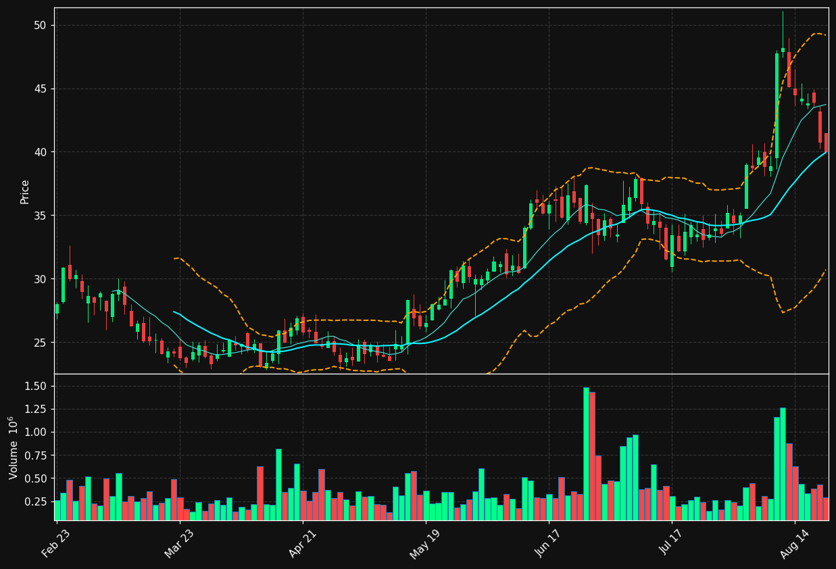Screen dimensions: 836x569
Task: Click the volume axis value 1.00
Action: (37, 432)
